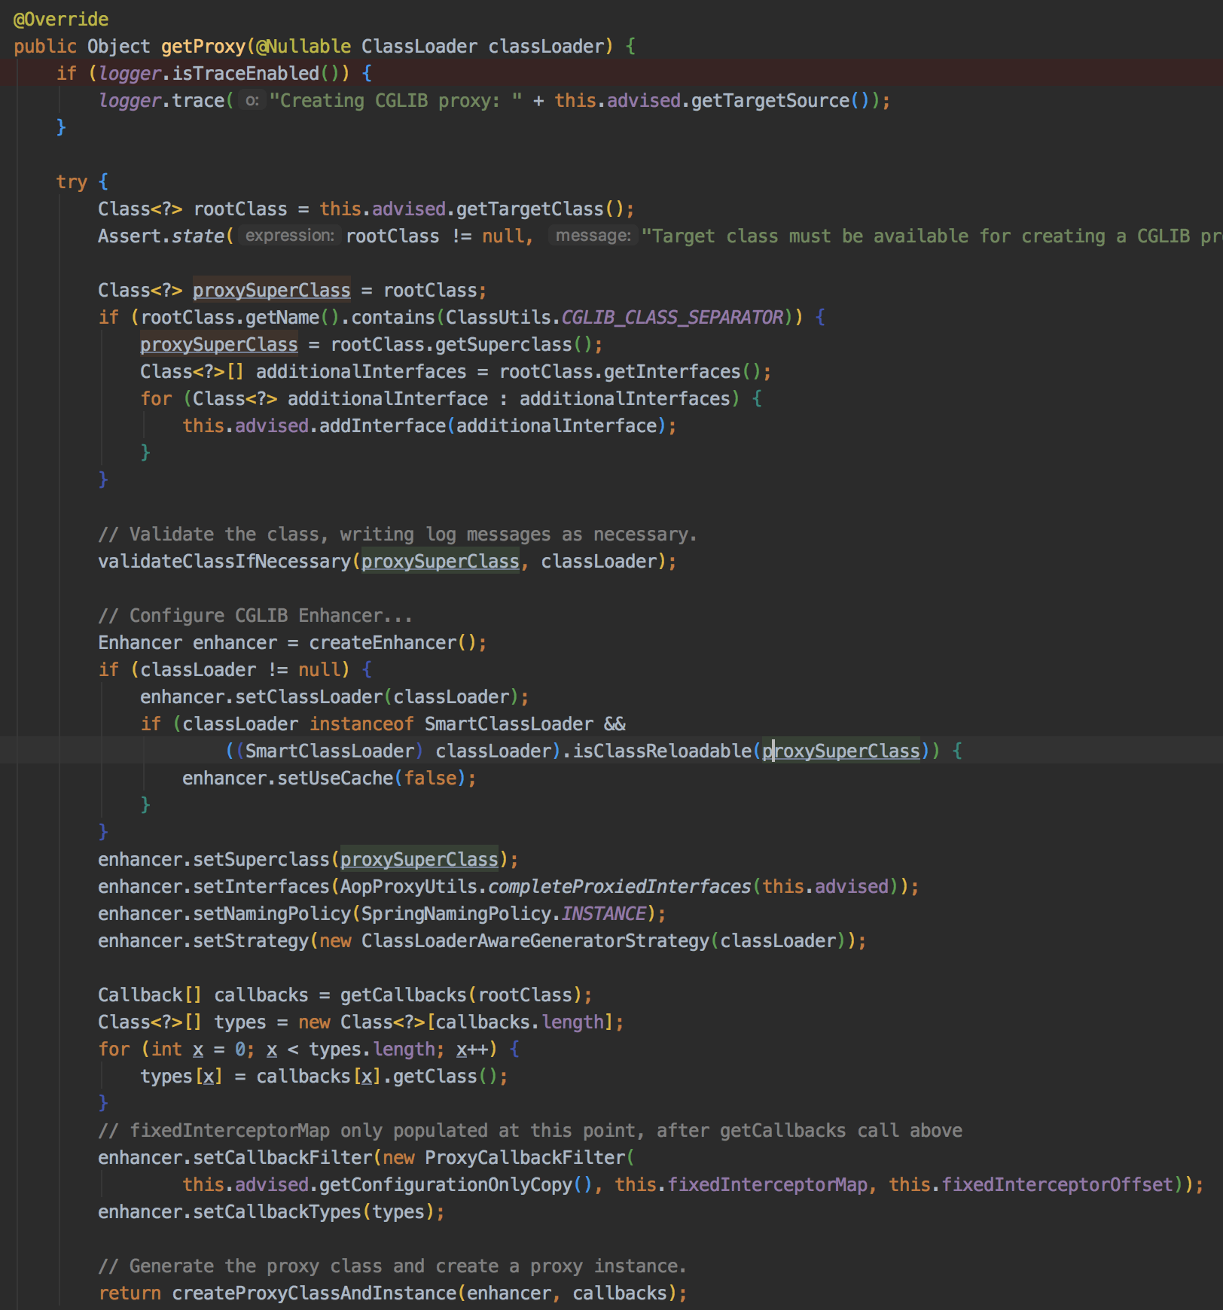Click the fixedInterceptorOffset field reference
This screenshot has width=1223, height=1310.
[1057, 1184]
